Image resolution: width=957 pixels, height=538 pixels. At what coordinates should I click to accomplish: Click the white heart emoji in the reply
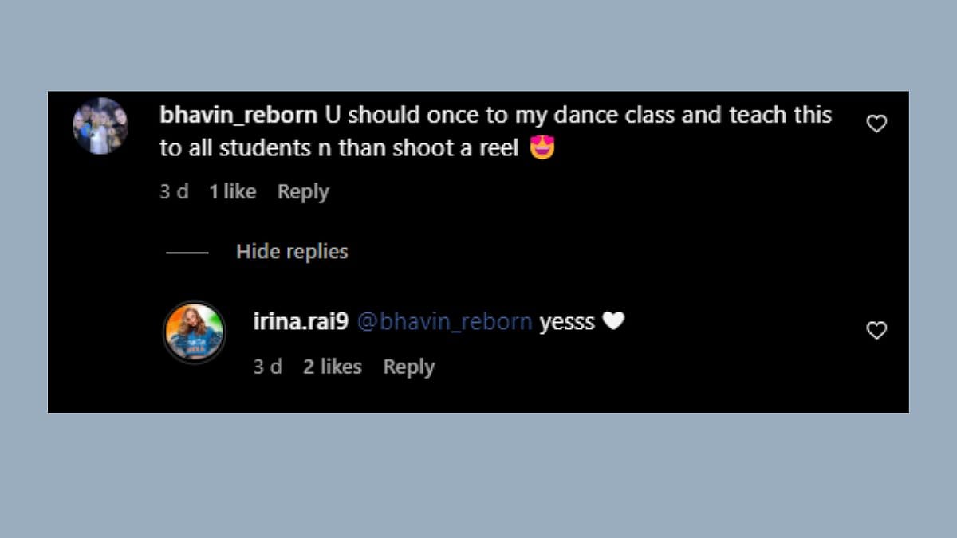pyautogui.click(x=613, y=321)
